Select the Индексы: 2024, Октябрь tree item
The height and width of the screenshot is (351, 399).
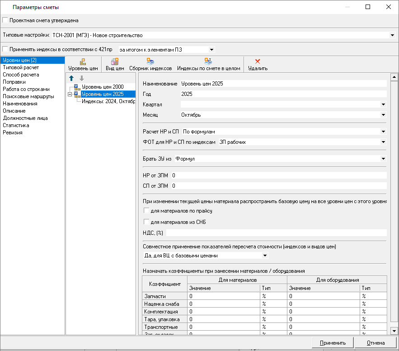pyautogui.click(x=108, y=101)
